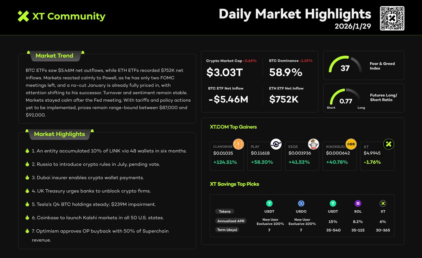Toggle the flame marker beside the LINK headline
This screenshot has height=258, width=422.
[x=27, y=150]
